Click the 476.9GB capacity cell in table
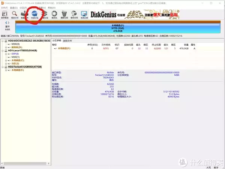The image size is (225, 169). (184, 48)
